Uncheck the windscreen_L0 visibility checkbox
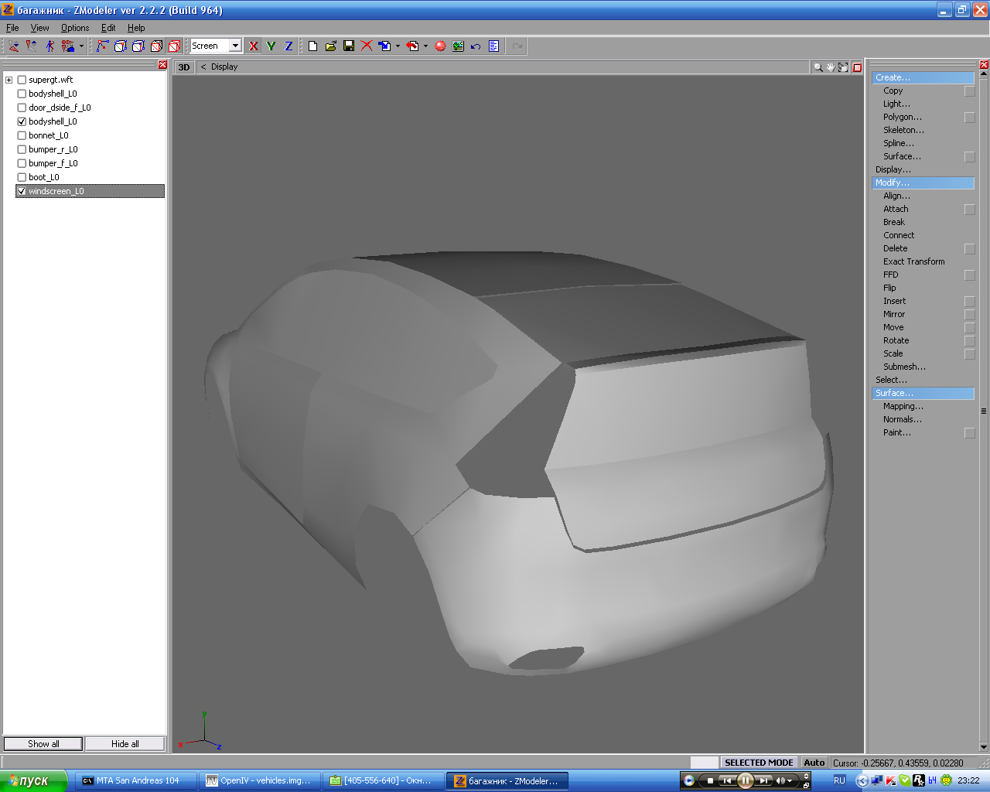990x792 pixels. click(x=22, y=191)
